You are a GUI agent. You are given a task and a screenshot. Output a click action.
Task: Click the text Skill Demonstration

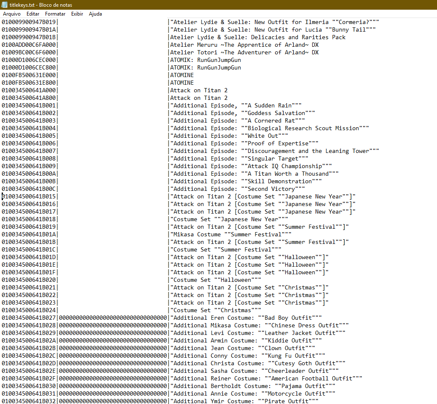click(x=279, y=182)
